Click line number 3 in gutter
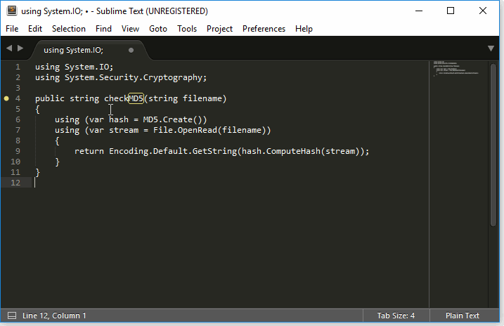This screenshot has height=326, width=504. [18, 88]
